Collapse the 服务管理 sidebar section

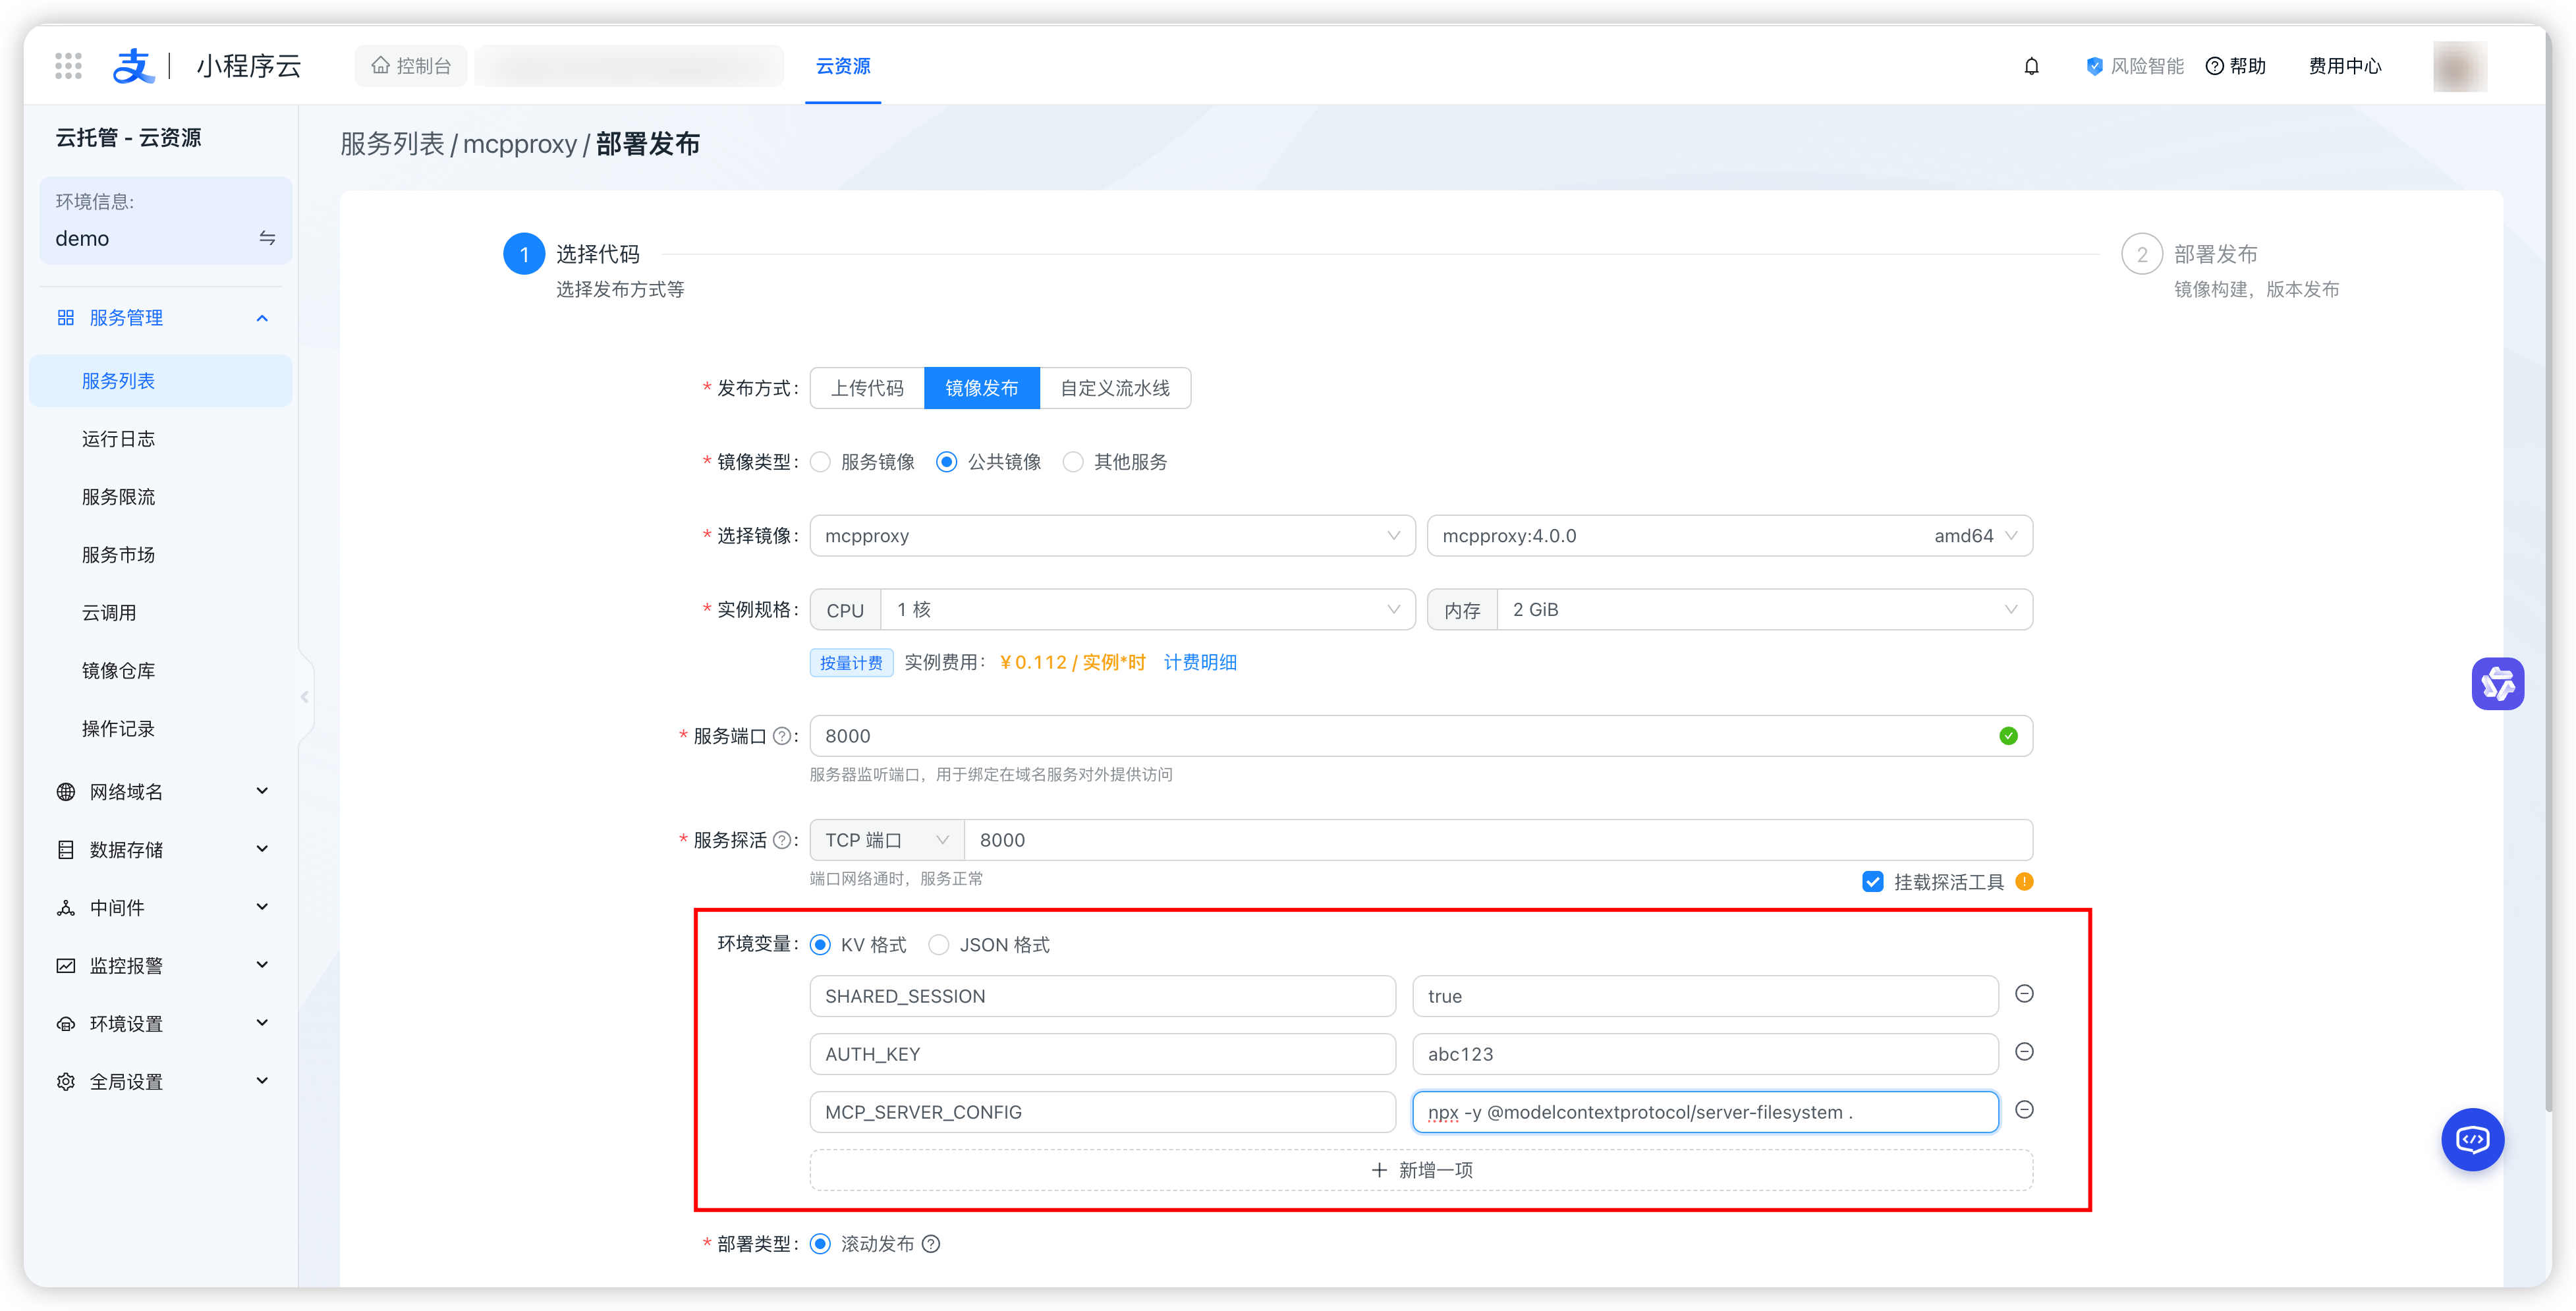pyautogui.click(x=262, y=317)
